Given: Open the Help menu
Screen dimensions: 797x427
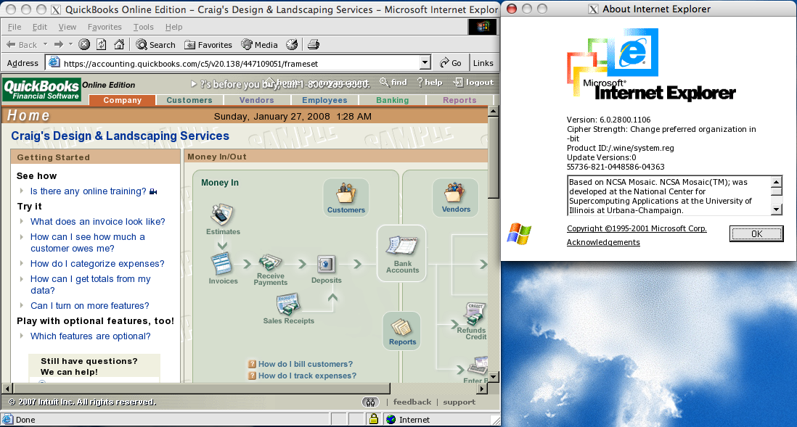Looking at the screenshot, I should point(173,27).
